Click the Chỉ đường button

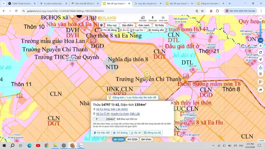click(x=120, y=133)
